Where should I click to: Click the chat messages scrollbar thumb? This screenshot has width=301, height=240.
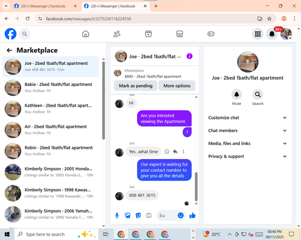pos(196,187)
